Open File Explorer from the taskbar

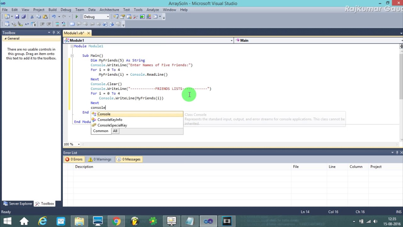79,221
